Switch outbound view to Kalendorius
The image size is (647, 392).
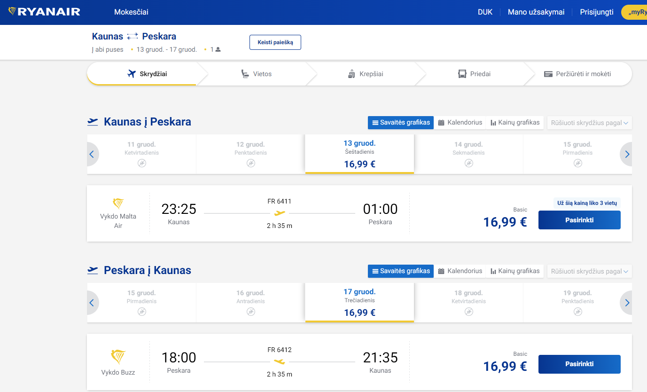coord(460,123)
